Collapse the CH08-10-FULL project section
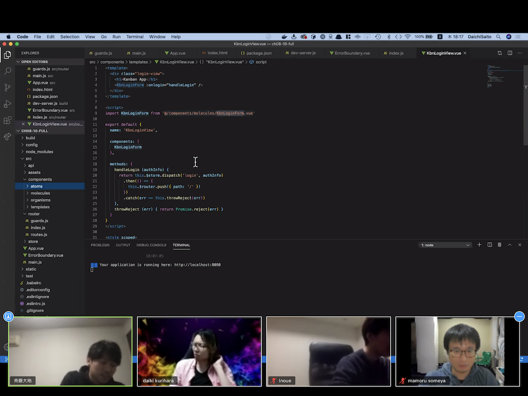 click(x=50, y=131)
